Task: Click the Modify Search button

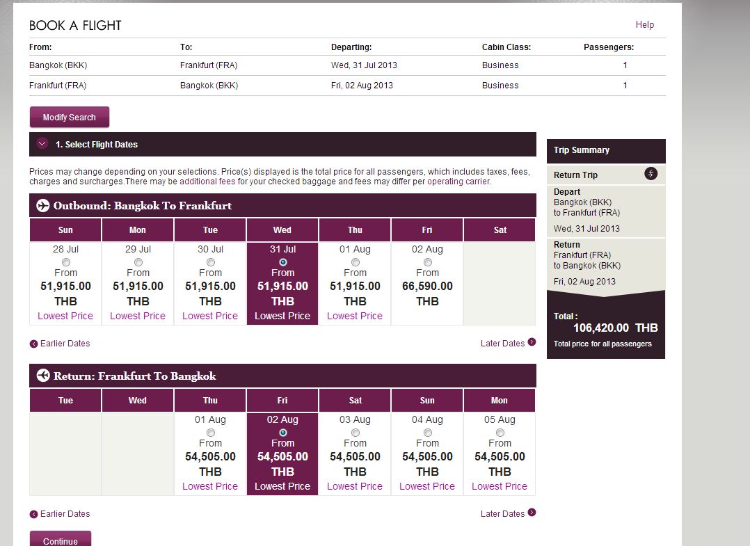Action: (x=70, y=117)
